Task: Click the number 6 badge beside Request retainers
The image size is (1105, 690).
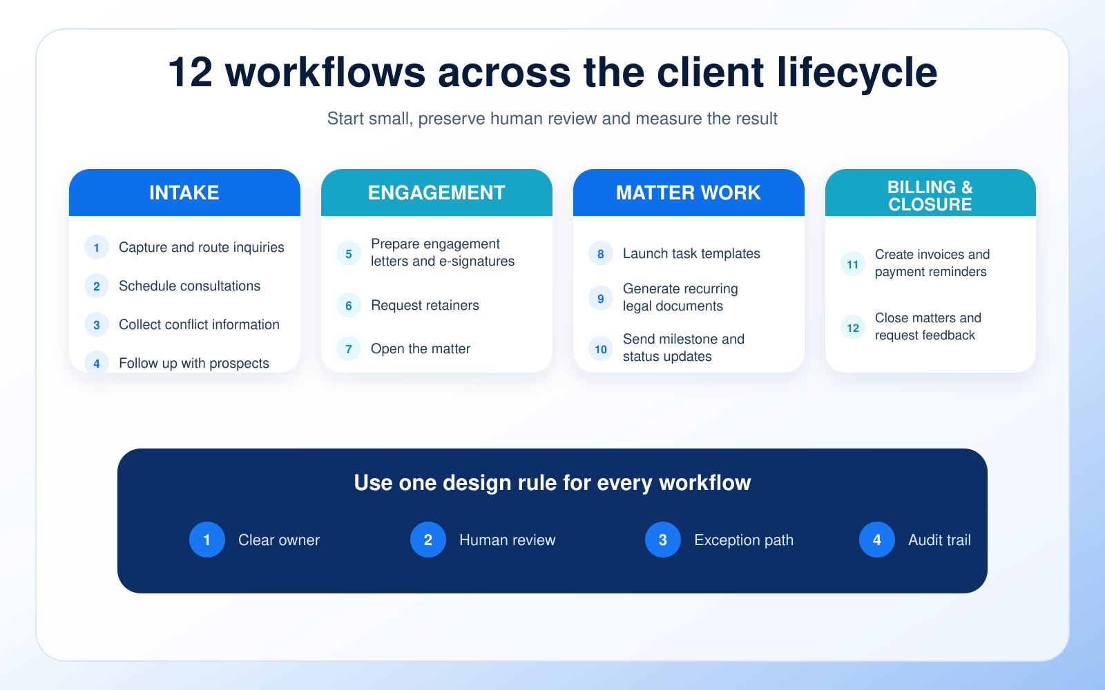Action: tap(349, 305)
